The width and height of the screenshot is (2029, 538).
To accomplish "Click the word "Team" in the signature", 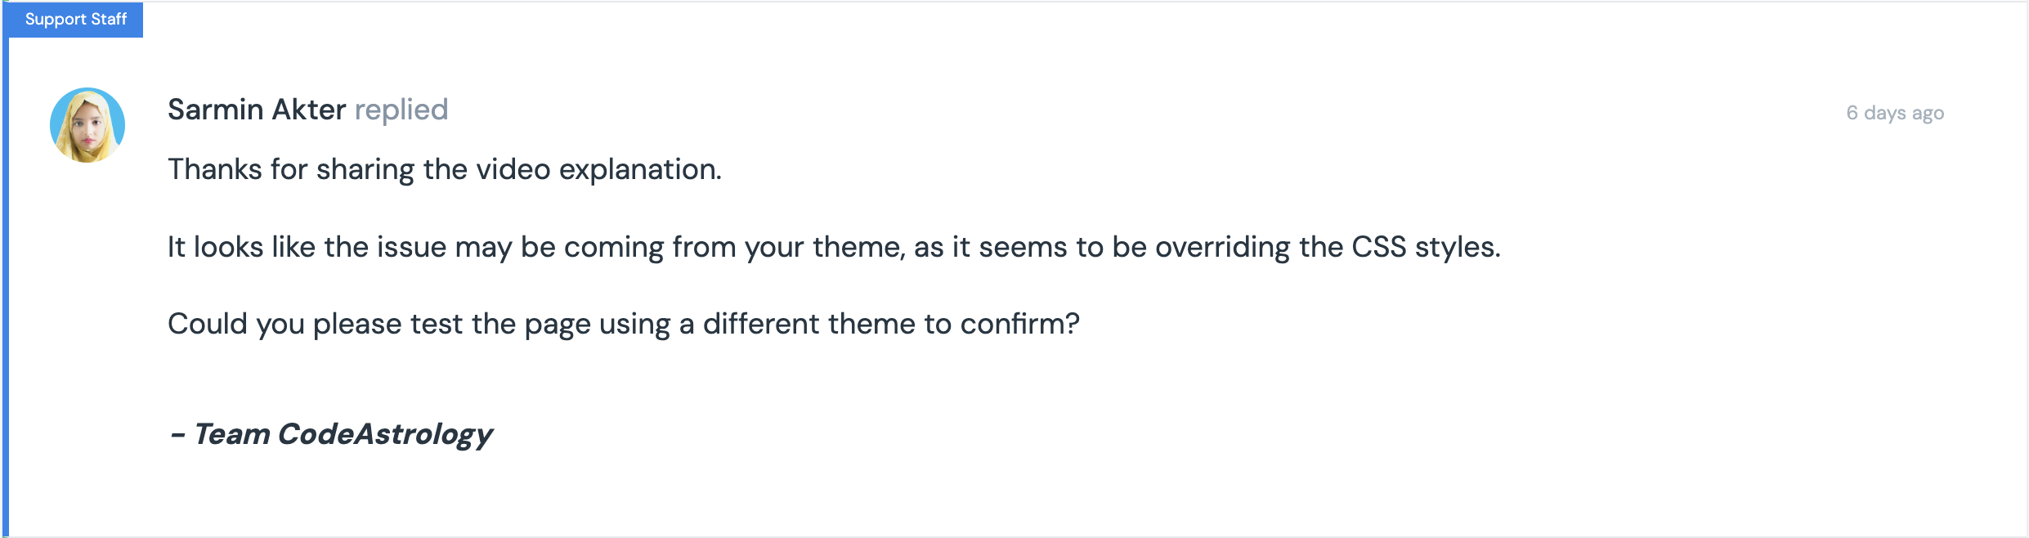I will 232,433.
